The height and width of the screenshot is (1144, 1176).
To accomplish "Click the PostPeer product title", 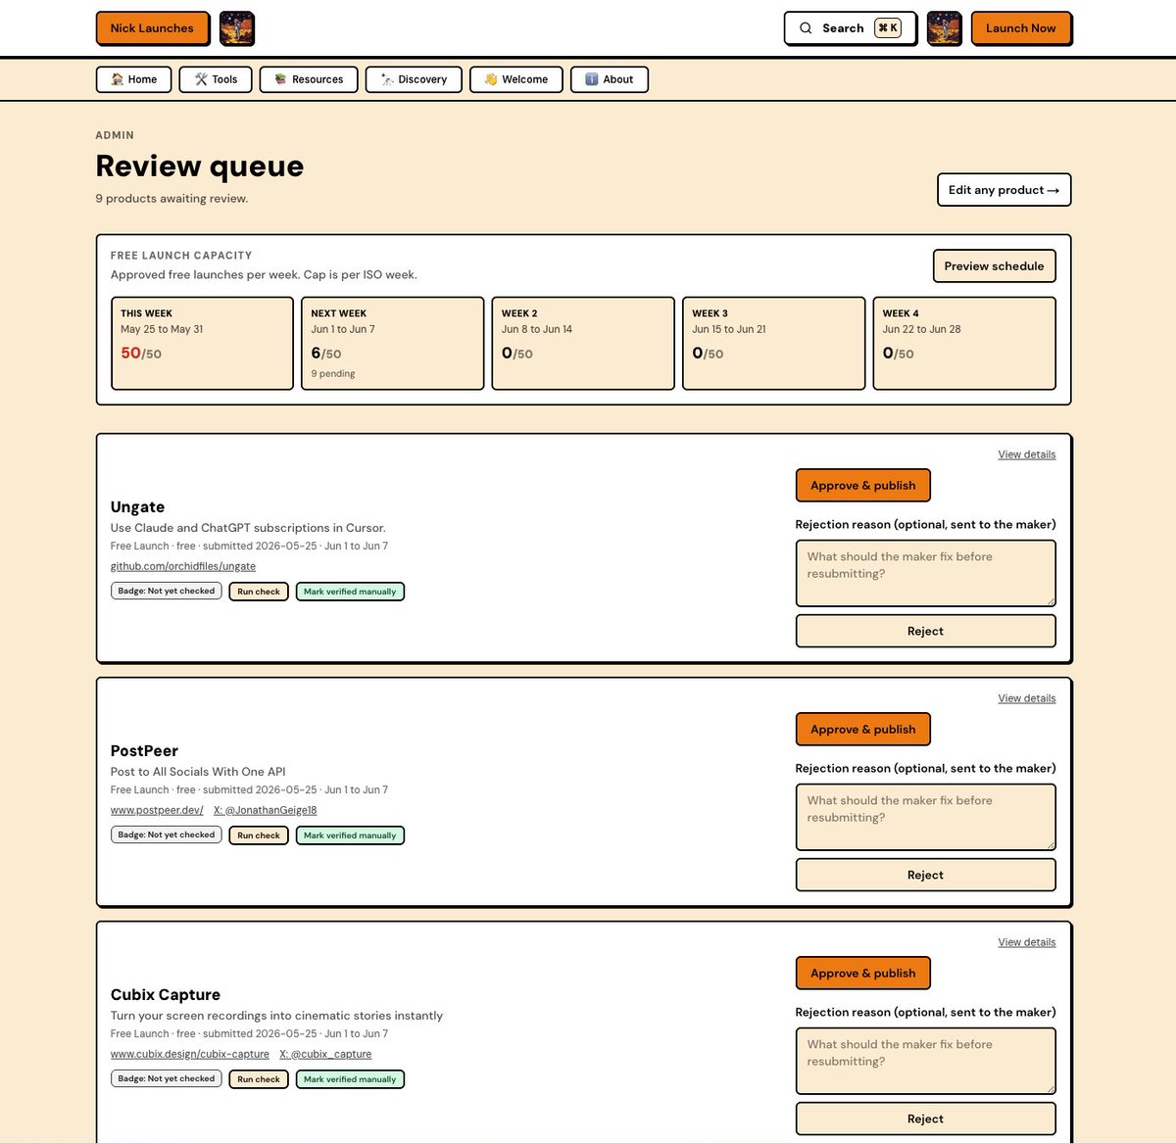I will (x=144, y=751).
